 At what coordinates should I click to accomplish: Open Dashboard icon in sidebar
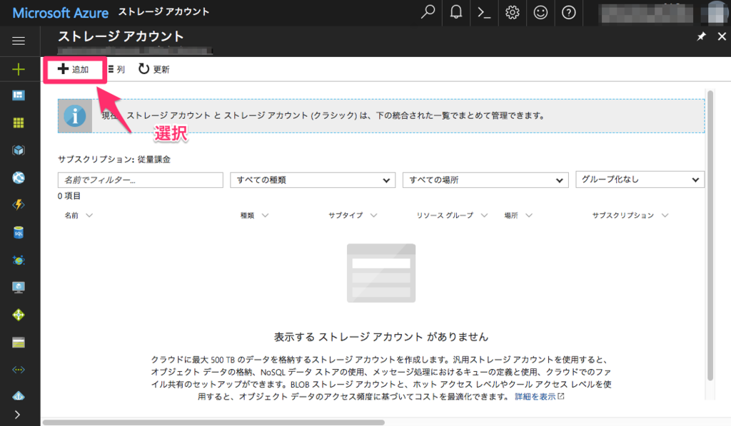[x=19, y=95]
